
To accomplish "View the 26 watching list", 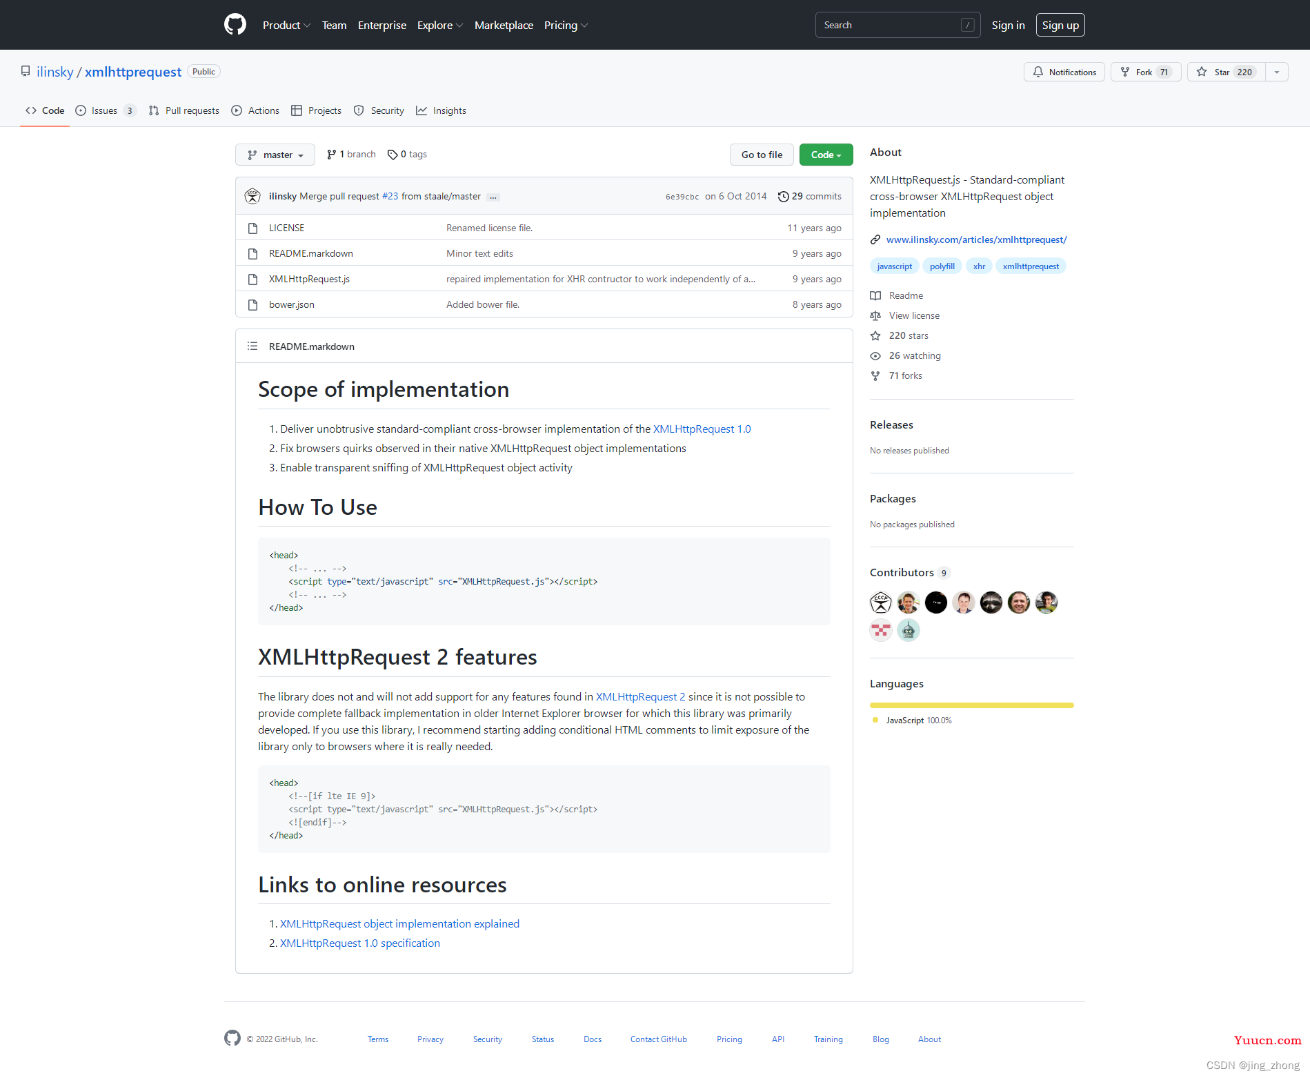I will pyautogui.click(x=906, y=355).
